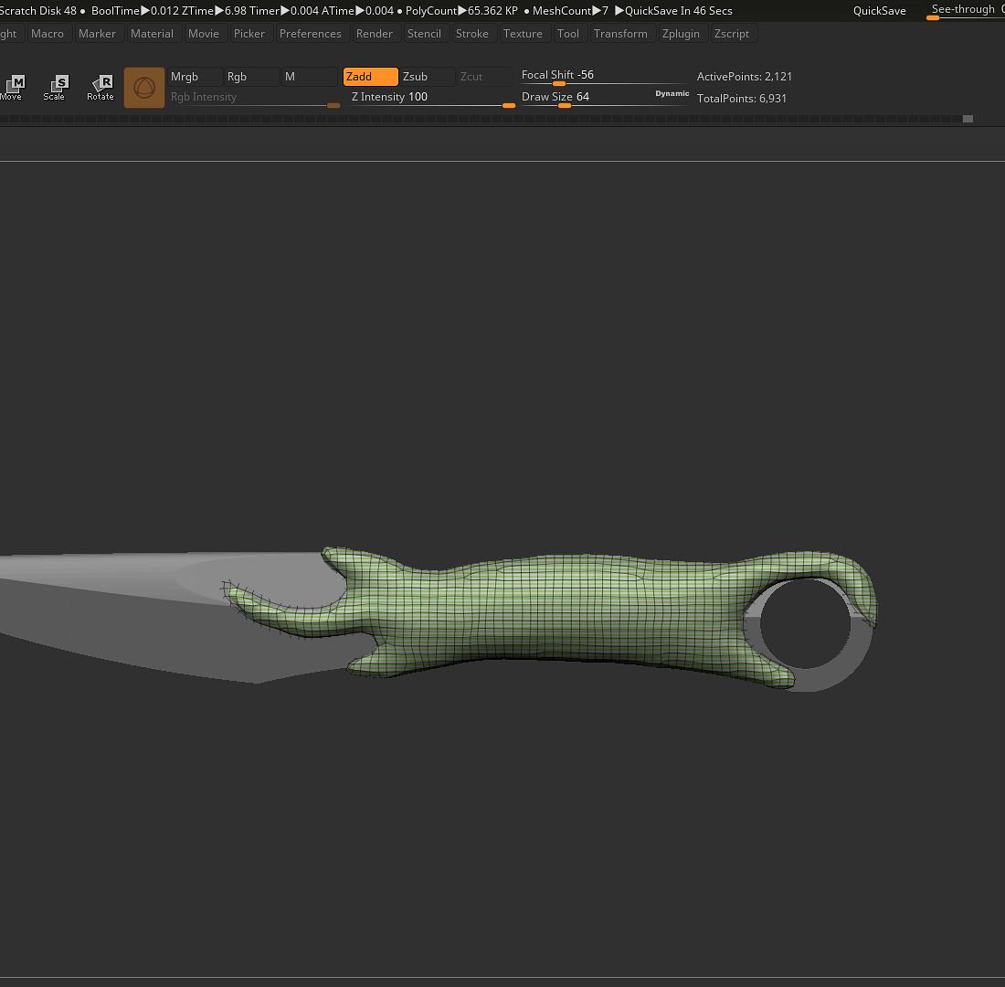Open the Macro menu
This screenshot has width=1005, height=987.
tap(48, 33)
